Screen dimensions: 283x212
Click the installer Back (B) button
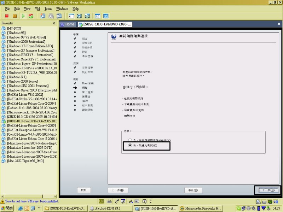click(x=118, y=190)
